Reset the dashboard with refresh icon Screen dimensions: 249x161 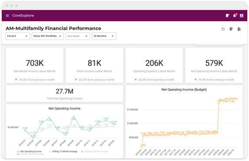coord(223,29)
